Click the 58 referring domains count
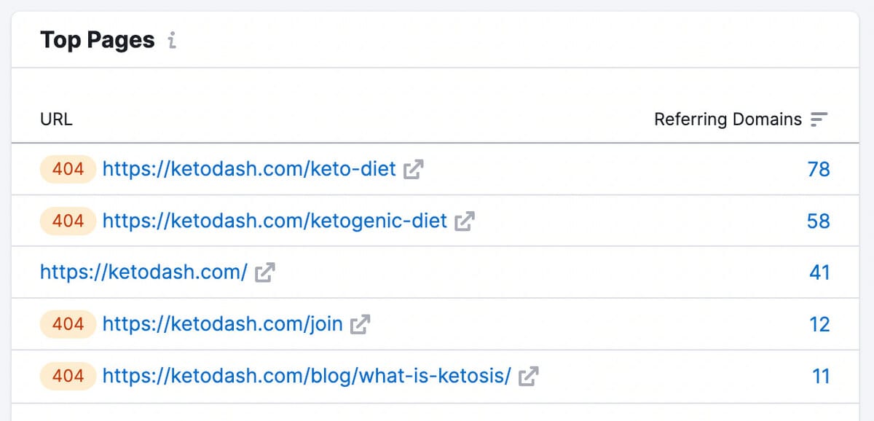This screenshot has width=874, height=421. pos(818,221)
